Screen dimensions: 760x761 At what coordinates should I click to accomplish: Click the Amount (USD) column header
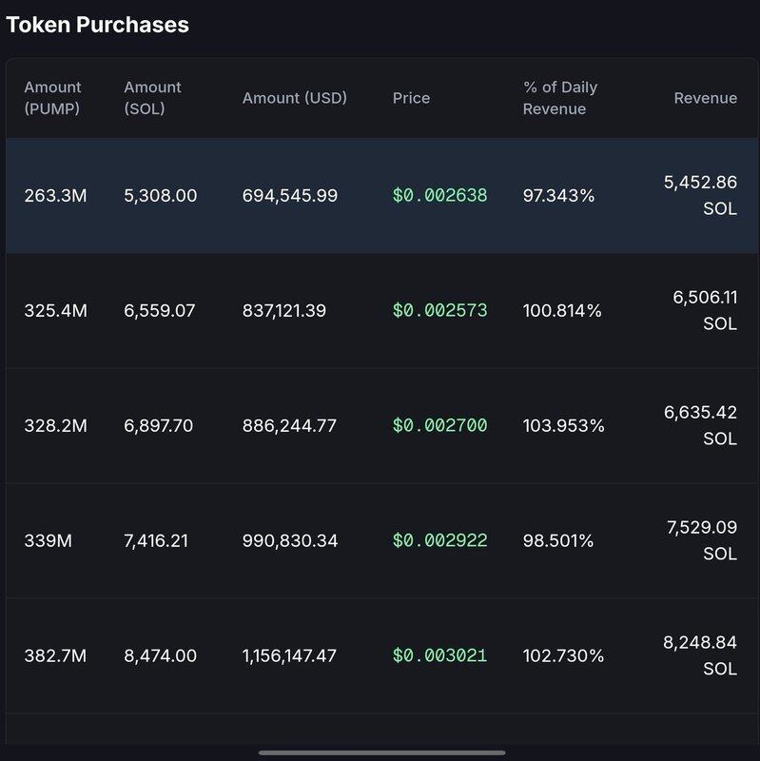[294, 98]
